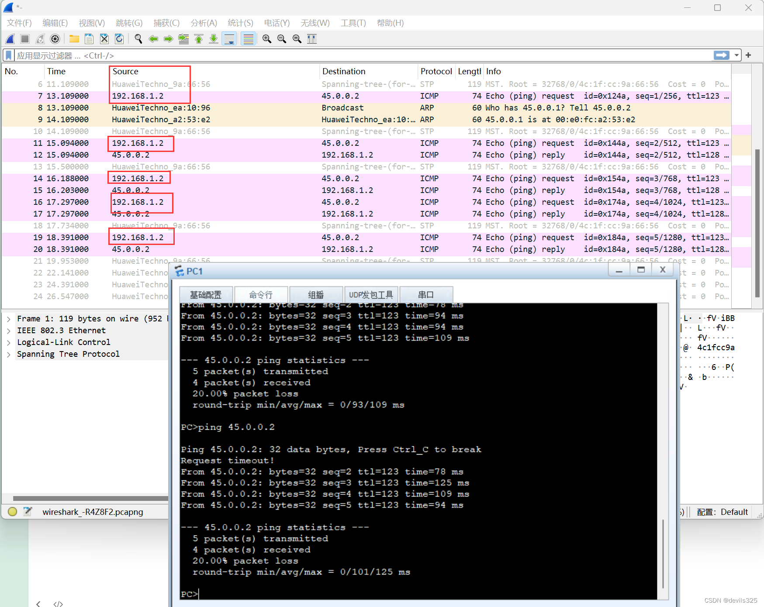Open the display filter history dropdown

[x=736, y=55]
